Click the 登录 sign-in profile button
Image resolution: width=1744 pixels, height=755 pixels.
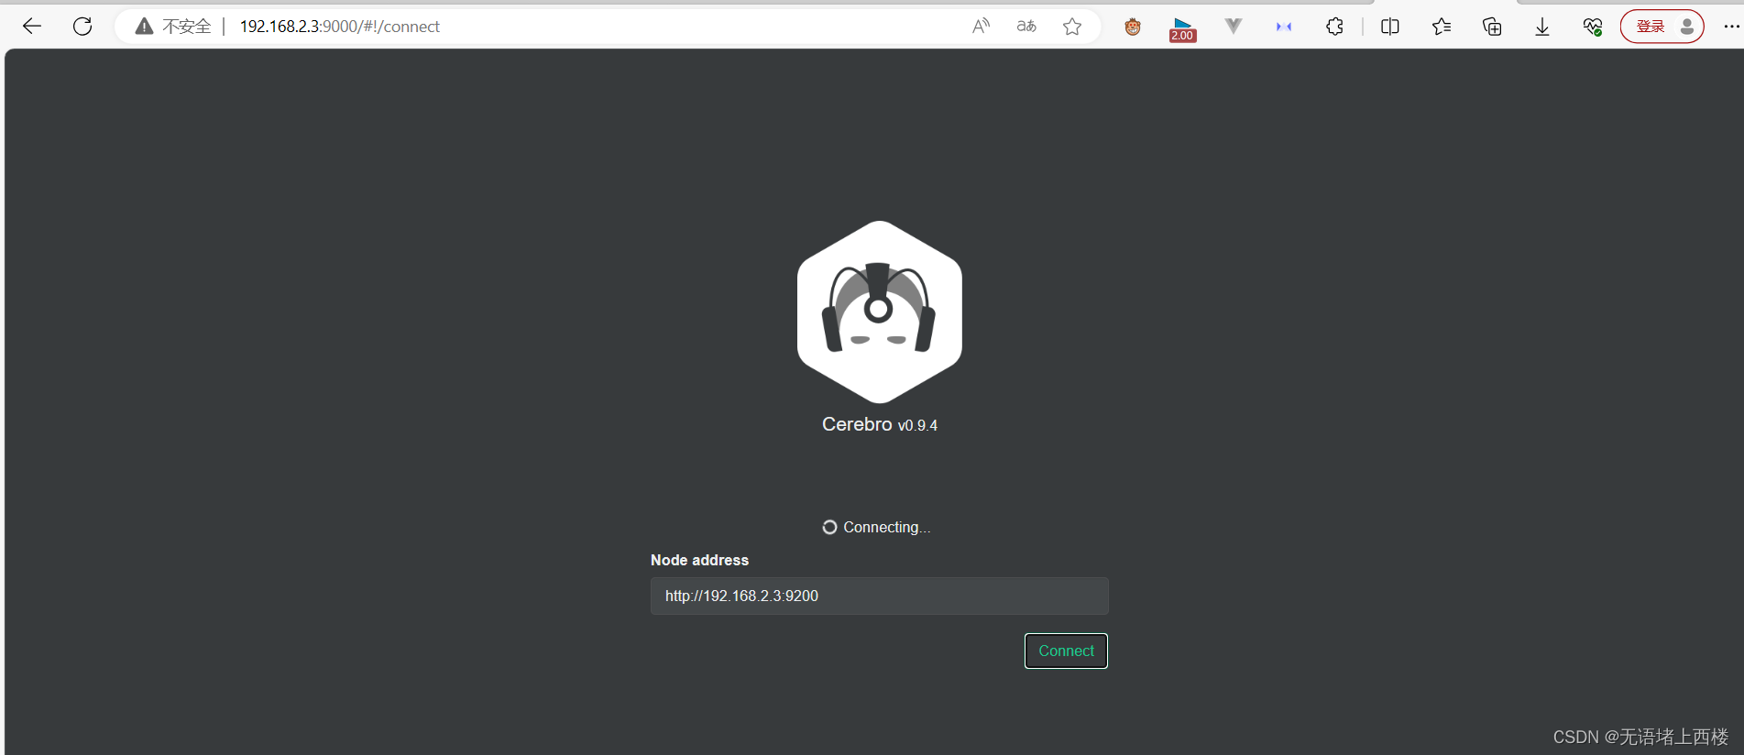[x=1662, y=27]
